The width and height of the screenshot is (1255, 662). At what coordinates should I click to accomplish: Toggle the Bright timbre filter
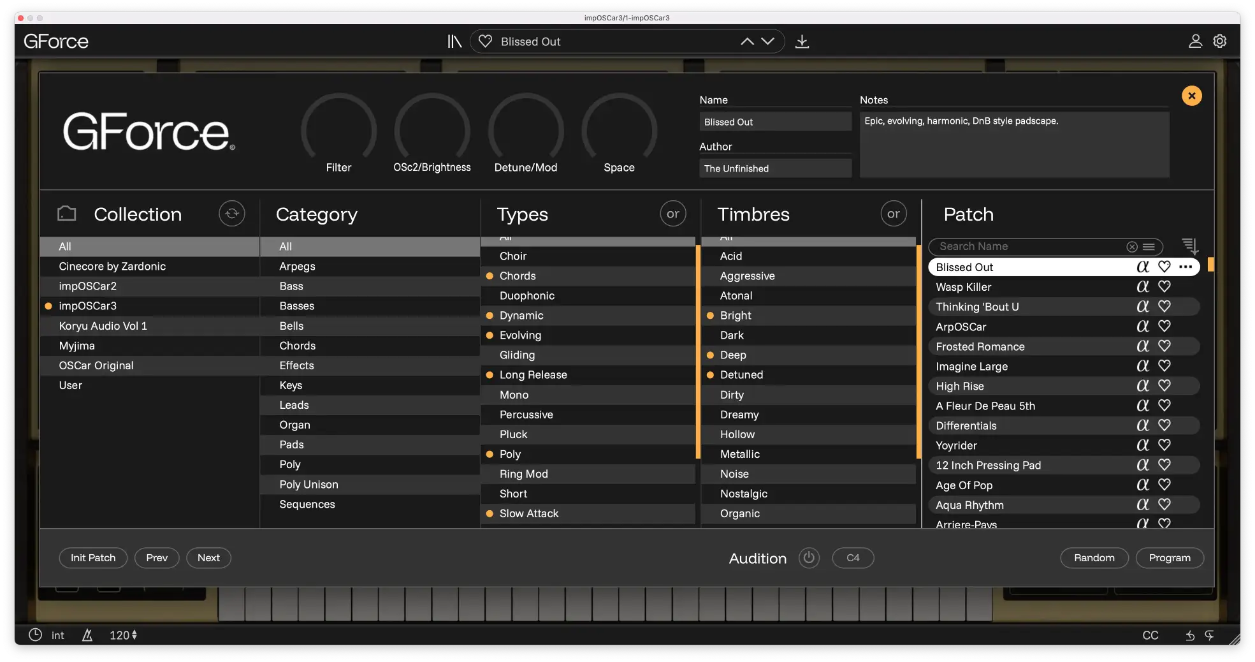808,316
